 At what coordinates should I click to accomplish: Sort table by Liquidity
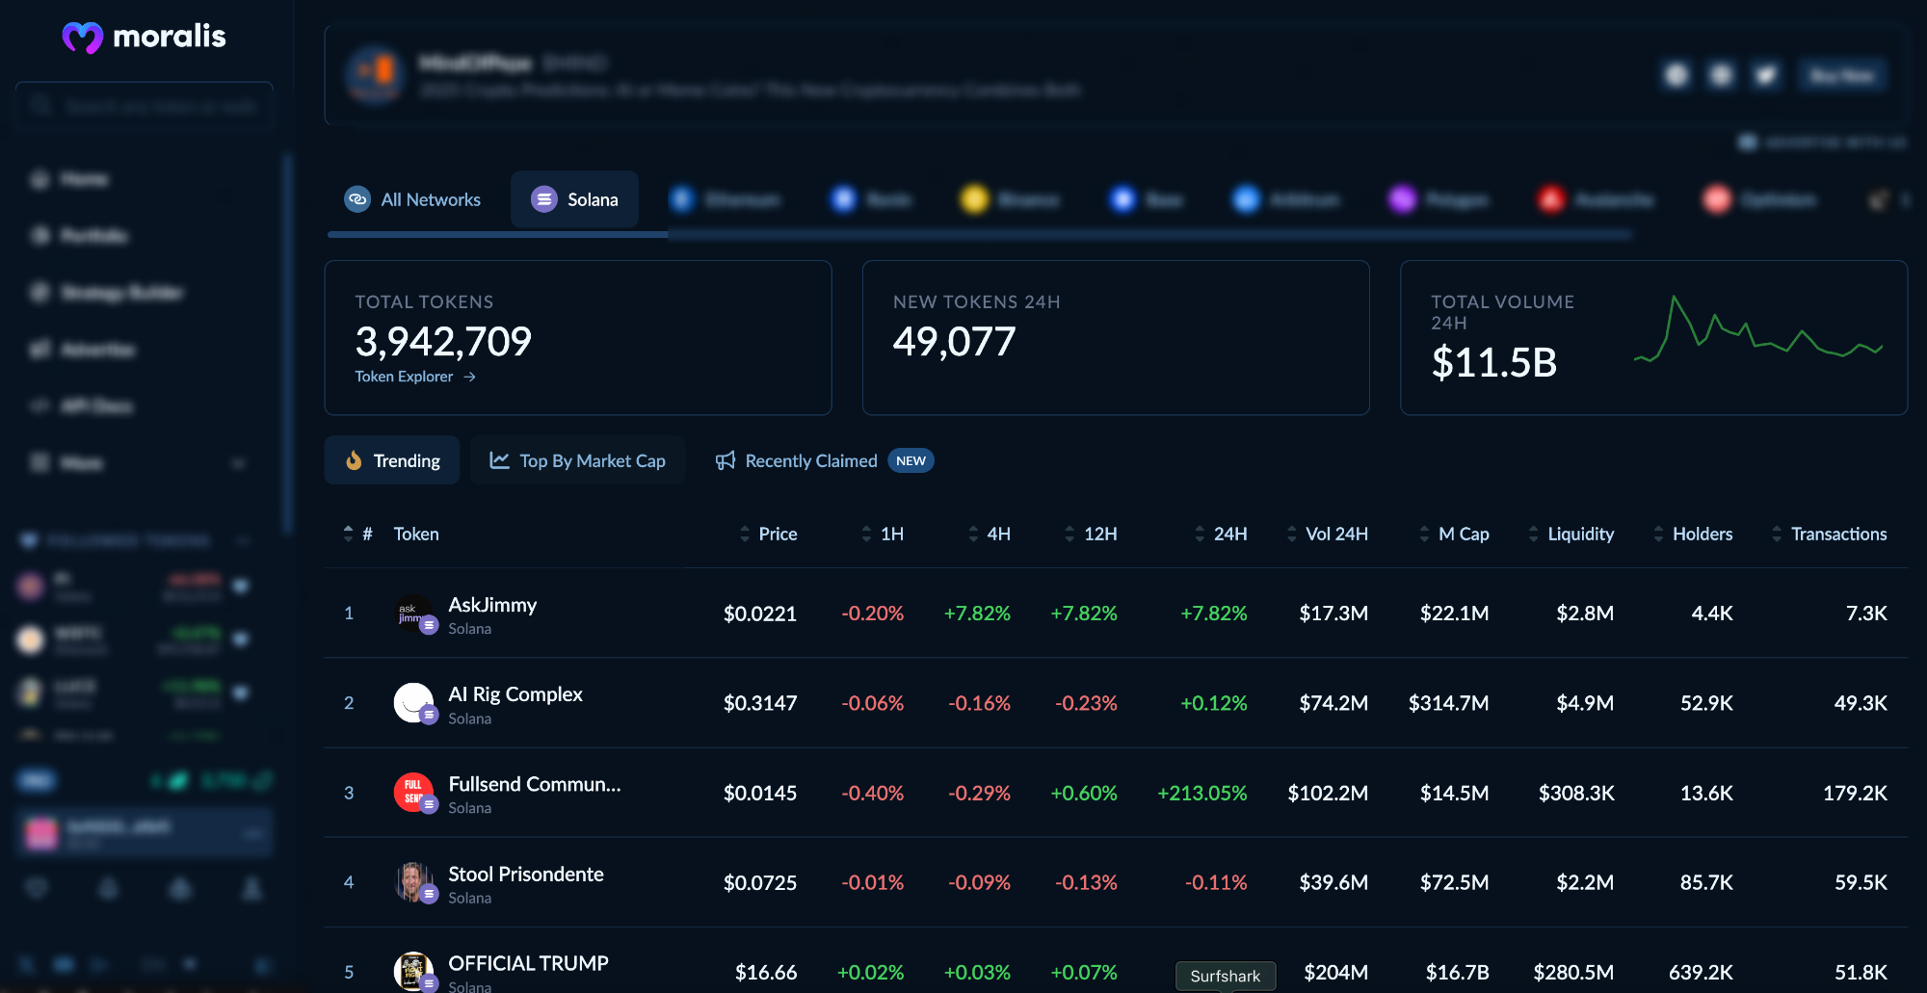[1571, 534]
